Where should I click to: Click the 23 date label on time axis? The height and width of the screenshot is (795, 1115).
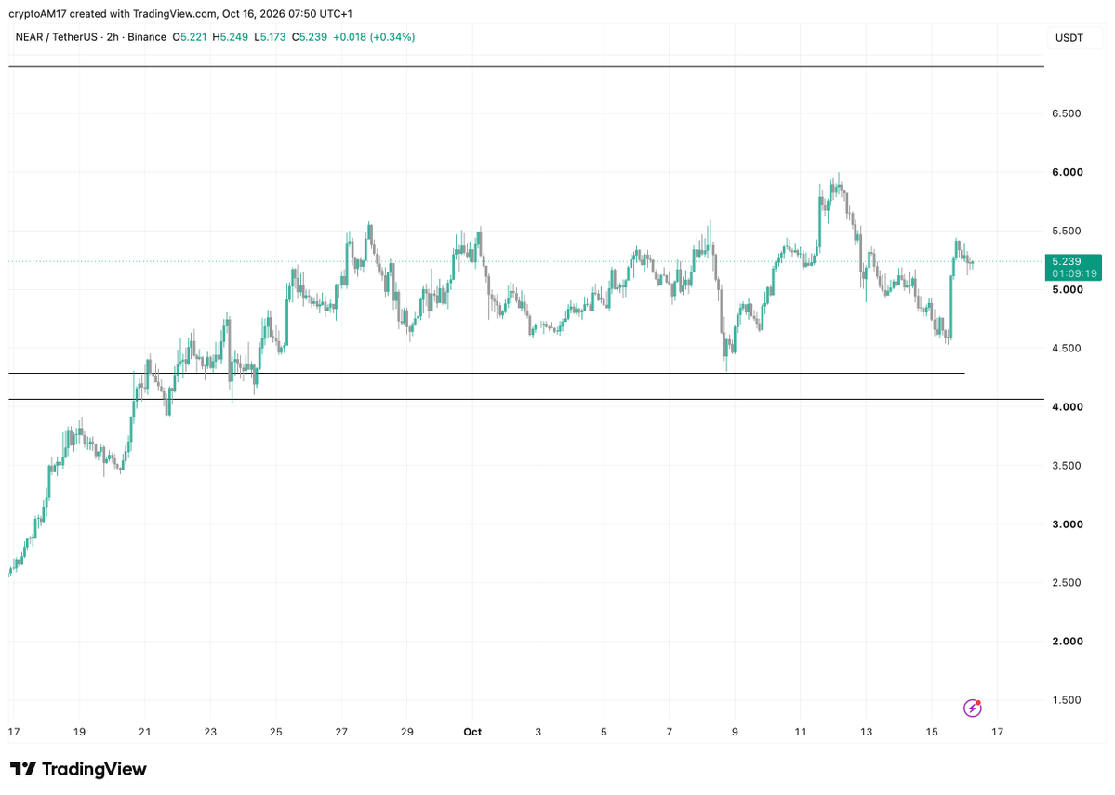210,732
